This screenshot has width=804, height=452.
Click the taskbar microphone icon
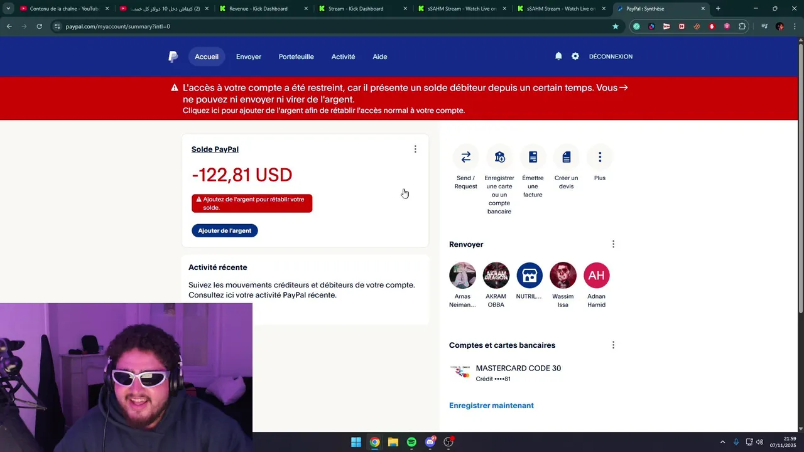[736, 442]
